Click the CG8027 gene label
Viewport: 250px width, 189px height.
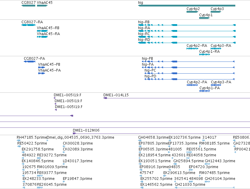tap(28, 3)
